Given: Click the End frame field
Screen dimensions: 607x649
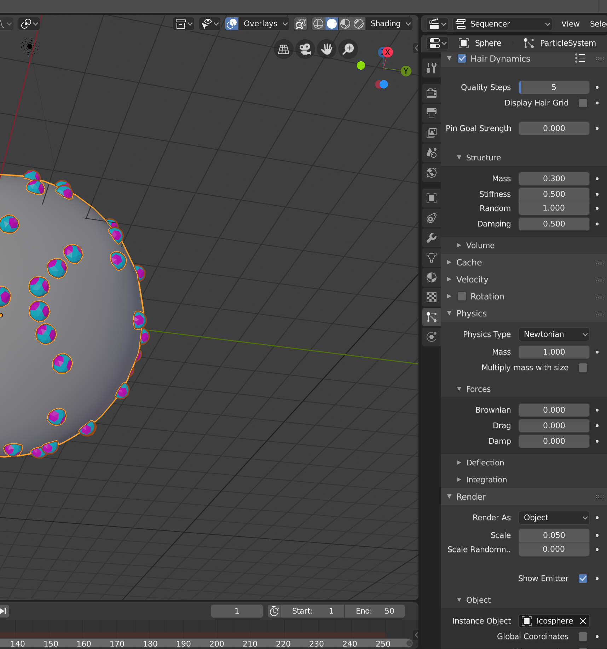Looking at the screenshot, I should [x=375, y=611].
